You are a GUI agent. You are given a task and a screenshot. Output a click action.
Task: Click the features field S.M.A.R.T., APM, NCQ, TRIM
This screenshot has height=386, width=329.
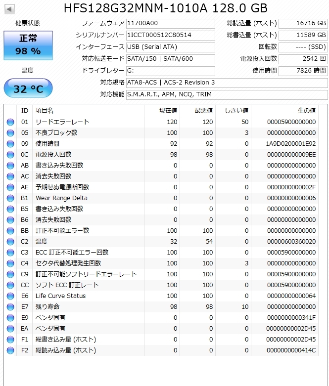tap(227, 94)
